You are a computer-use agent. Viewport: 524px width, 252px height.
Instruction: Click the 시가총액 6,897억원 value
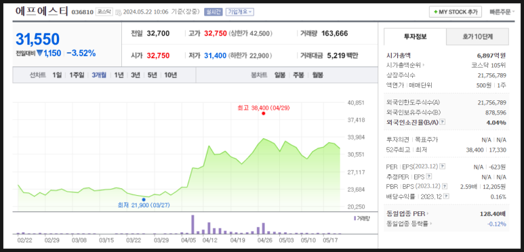pyautogui.click(x=491, y=56)
